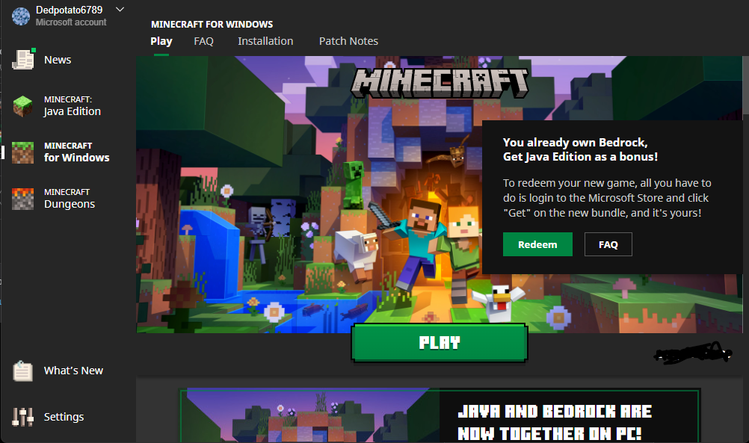Screen dimensions: 749x443
Task: Open the Java and Bedrock news thumbnail
Action: coord(312,418)
